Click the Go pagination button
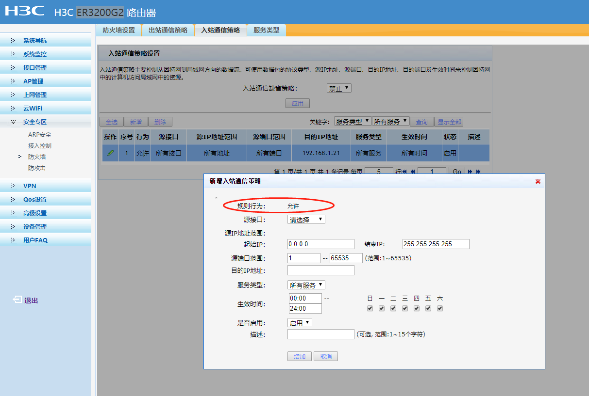Viewport: 589px width, 396px height. [456, 172]
